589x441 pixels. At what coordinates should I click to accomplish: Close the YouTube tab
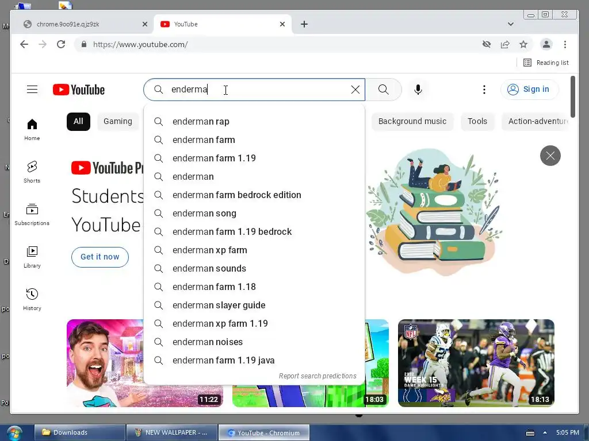(282, 24)
